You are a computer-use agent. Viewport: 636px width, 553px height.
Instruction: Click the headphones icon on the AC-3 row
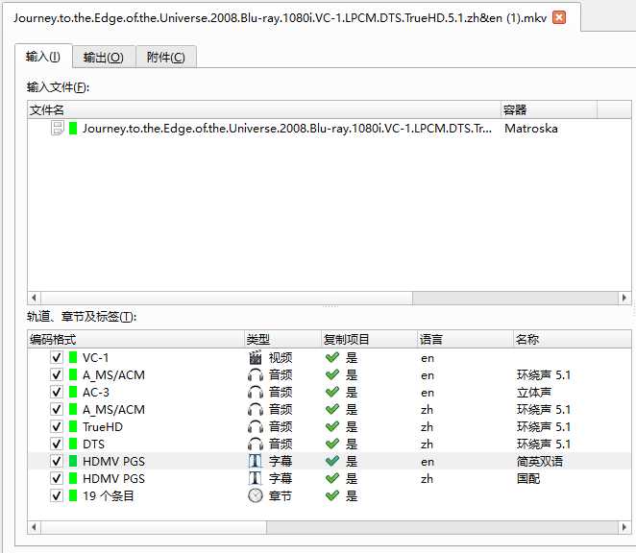(x=256, y=392)
